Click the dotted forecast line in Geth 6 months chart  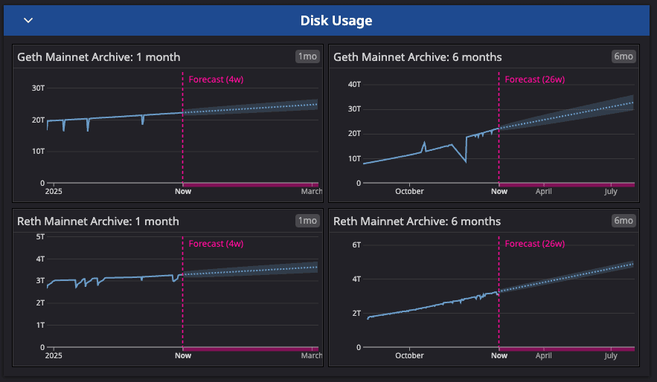[566, 115]
